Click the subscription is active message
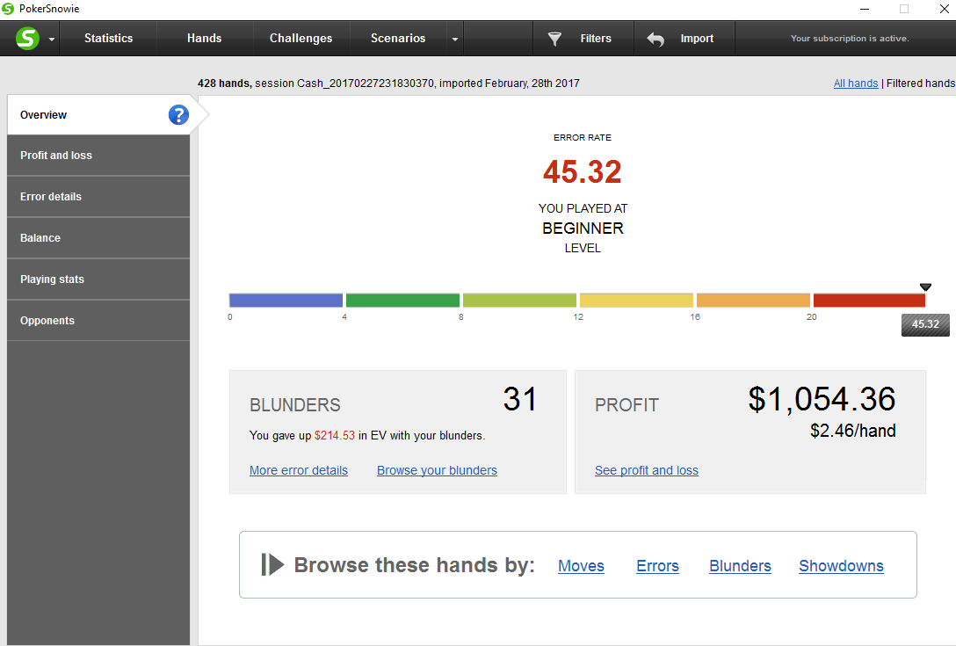 pyautogui.click(x=850, y=39)
